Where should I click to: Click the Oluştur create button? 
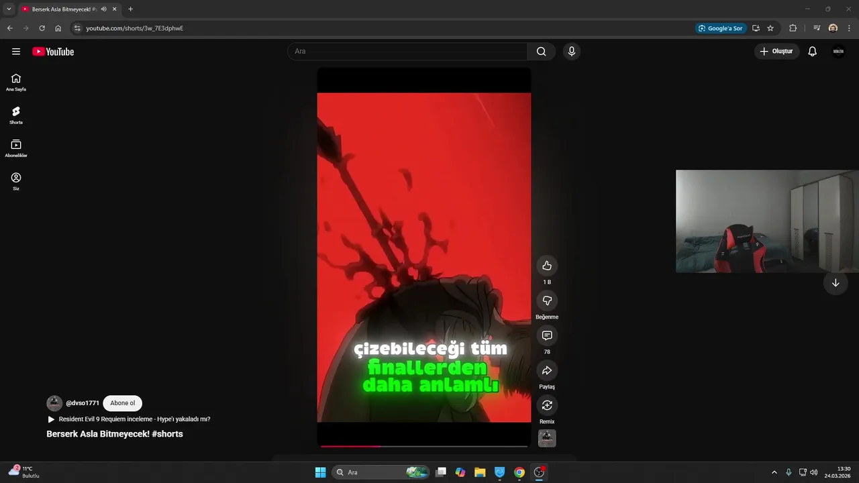coord(777,52)
